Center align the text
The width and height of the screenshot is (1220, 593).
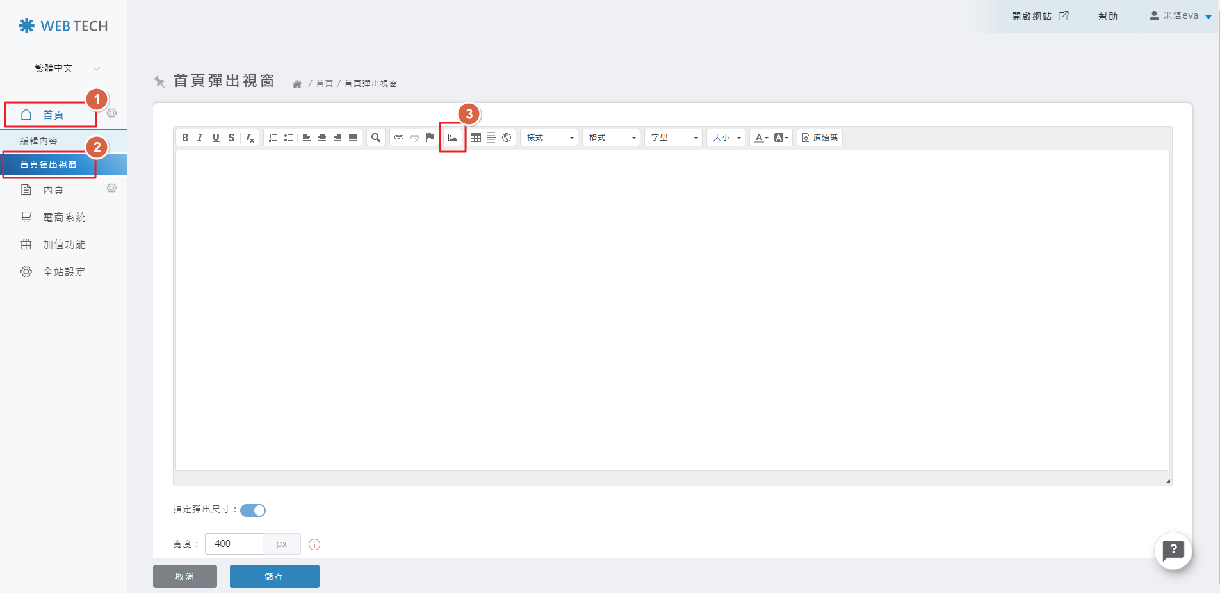(322, 138)
